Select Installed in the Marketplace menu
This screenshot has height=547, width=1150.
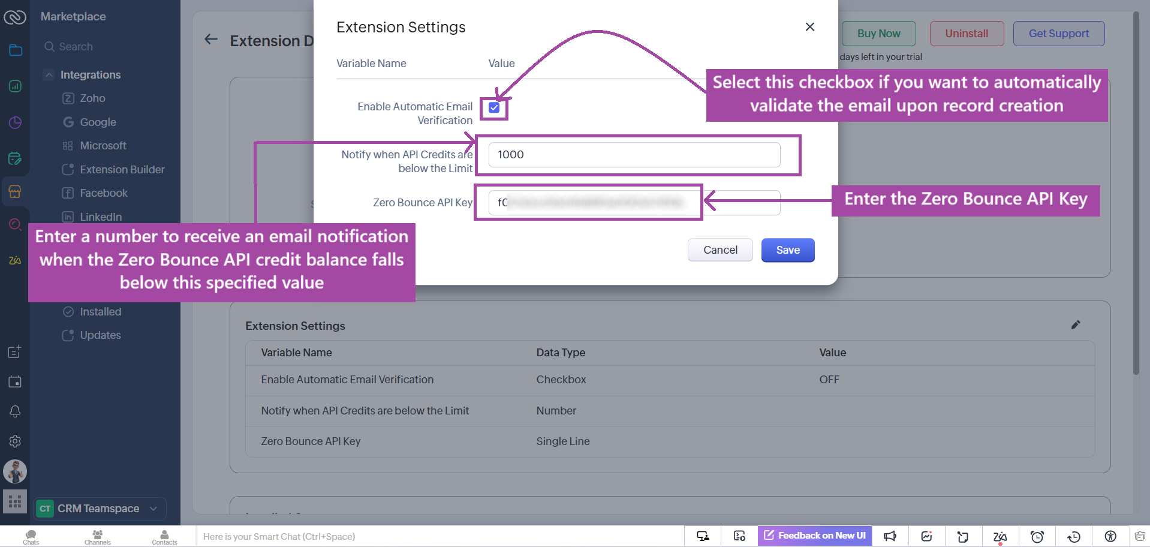click(100, 312)
